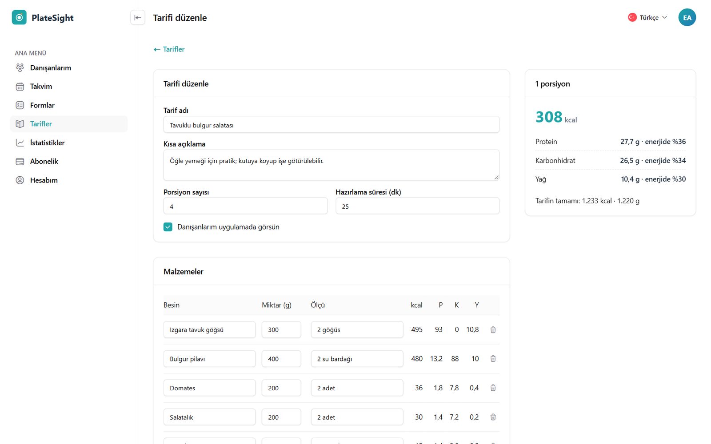This screenshot has height=444, width=711.
Task: Collapse the sidebar with the arrow icon
Action: click(x=138, y=17)
